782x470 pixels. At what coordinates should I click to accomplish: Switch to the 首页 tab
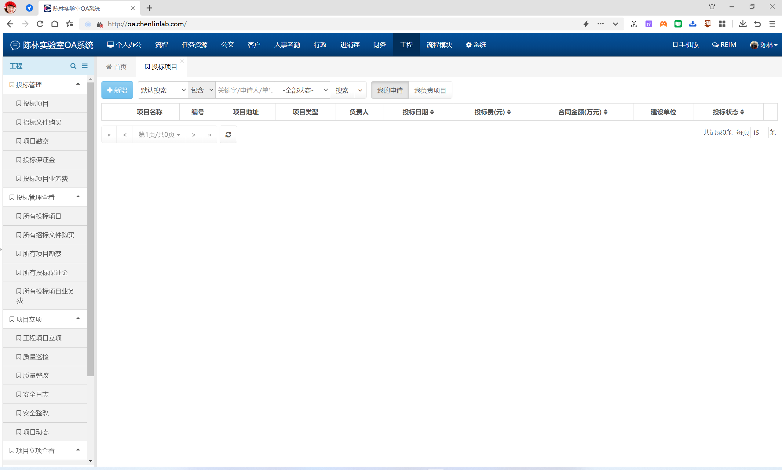click(117, 67)
